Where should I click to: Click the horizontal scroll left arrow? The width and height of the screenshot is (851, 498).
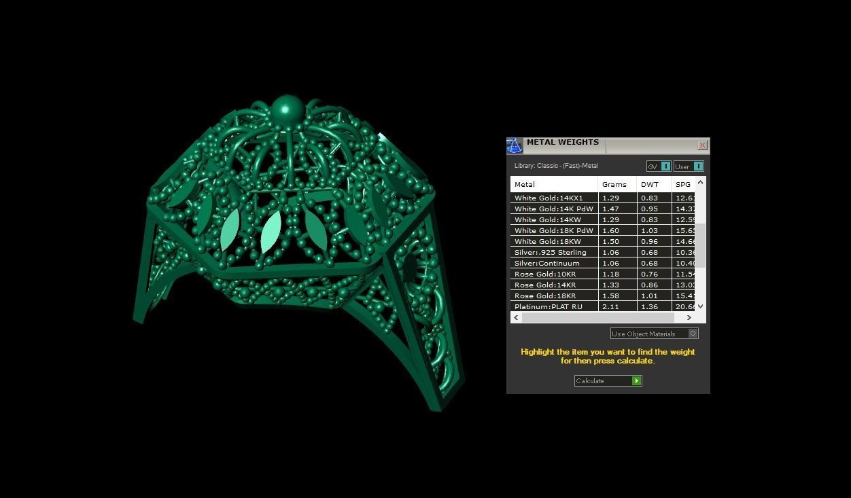517,317
